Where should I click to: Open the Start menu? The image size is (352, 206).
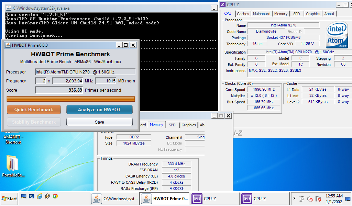(9, 198)
